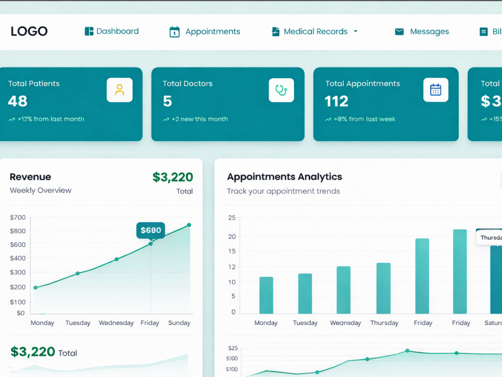Click the Total Appointments calendar icon
The height and width of the screenshot is (377, 502).
(x=436, y=90)
